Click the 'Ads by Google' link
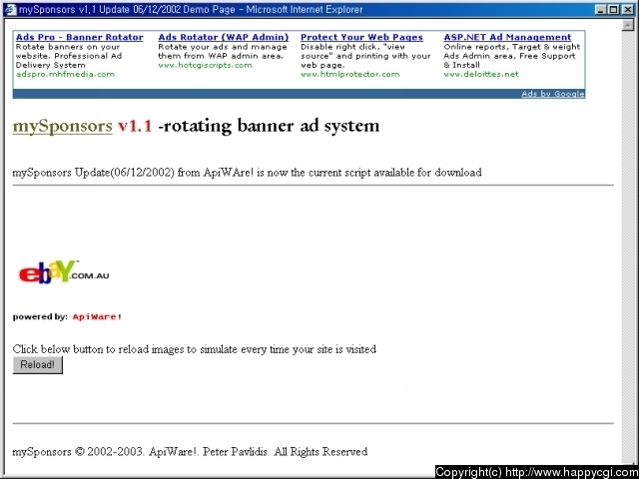The height and width of the screenshot is (479, 639). [x=553, y=94]
